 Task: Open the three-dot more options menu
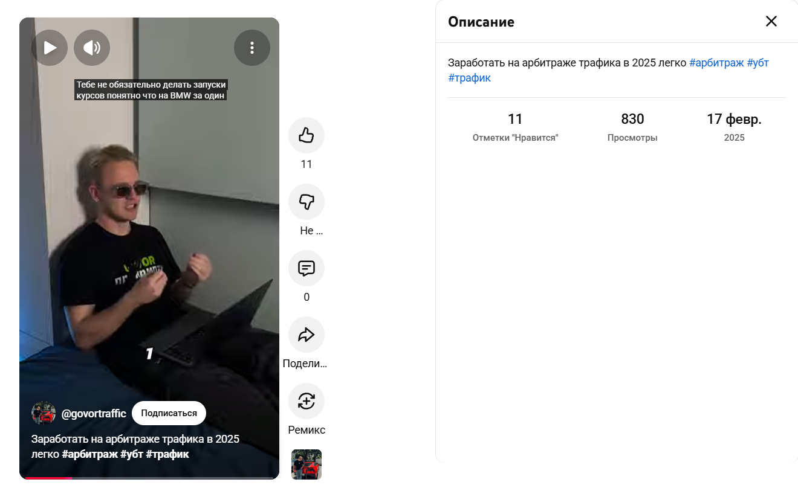point(252,48)
